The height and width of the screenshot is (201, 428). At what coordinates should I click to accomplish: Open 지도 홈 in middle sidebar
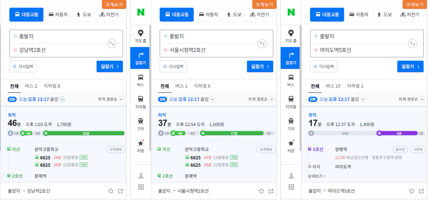pos(140,36)
